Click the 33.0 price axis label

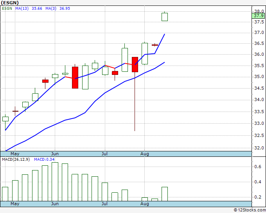tap(259, 123)
